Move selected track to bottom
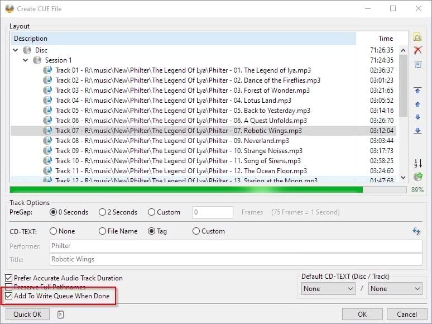 pos(417,131)
